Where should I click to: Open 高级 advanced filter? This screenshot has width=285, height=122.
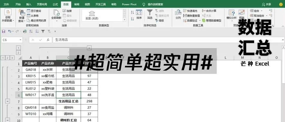(x=159, y=21)
